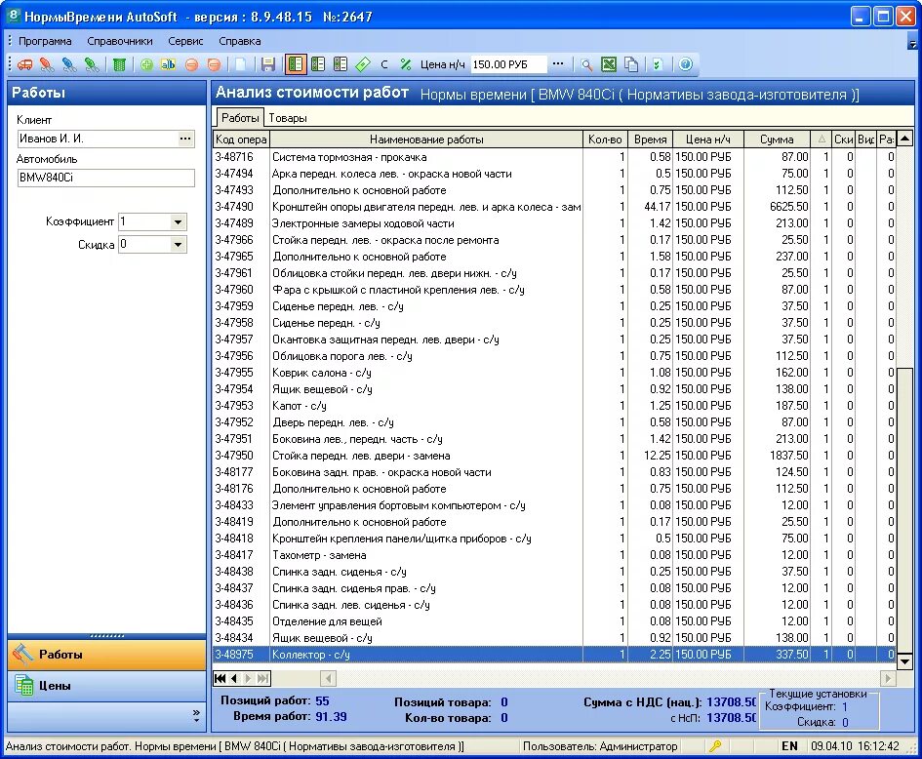
Task: Open the Справка menu
Action: click(239, 41)
